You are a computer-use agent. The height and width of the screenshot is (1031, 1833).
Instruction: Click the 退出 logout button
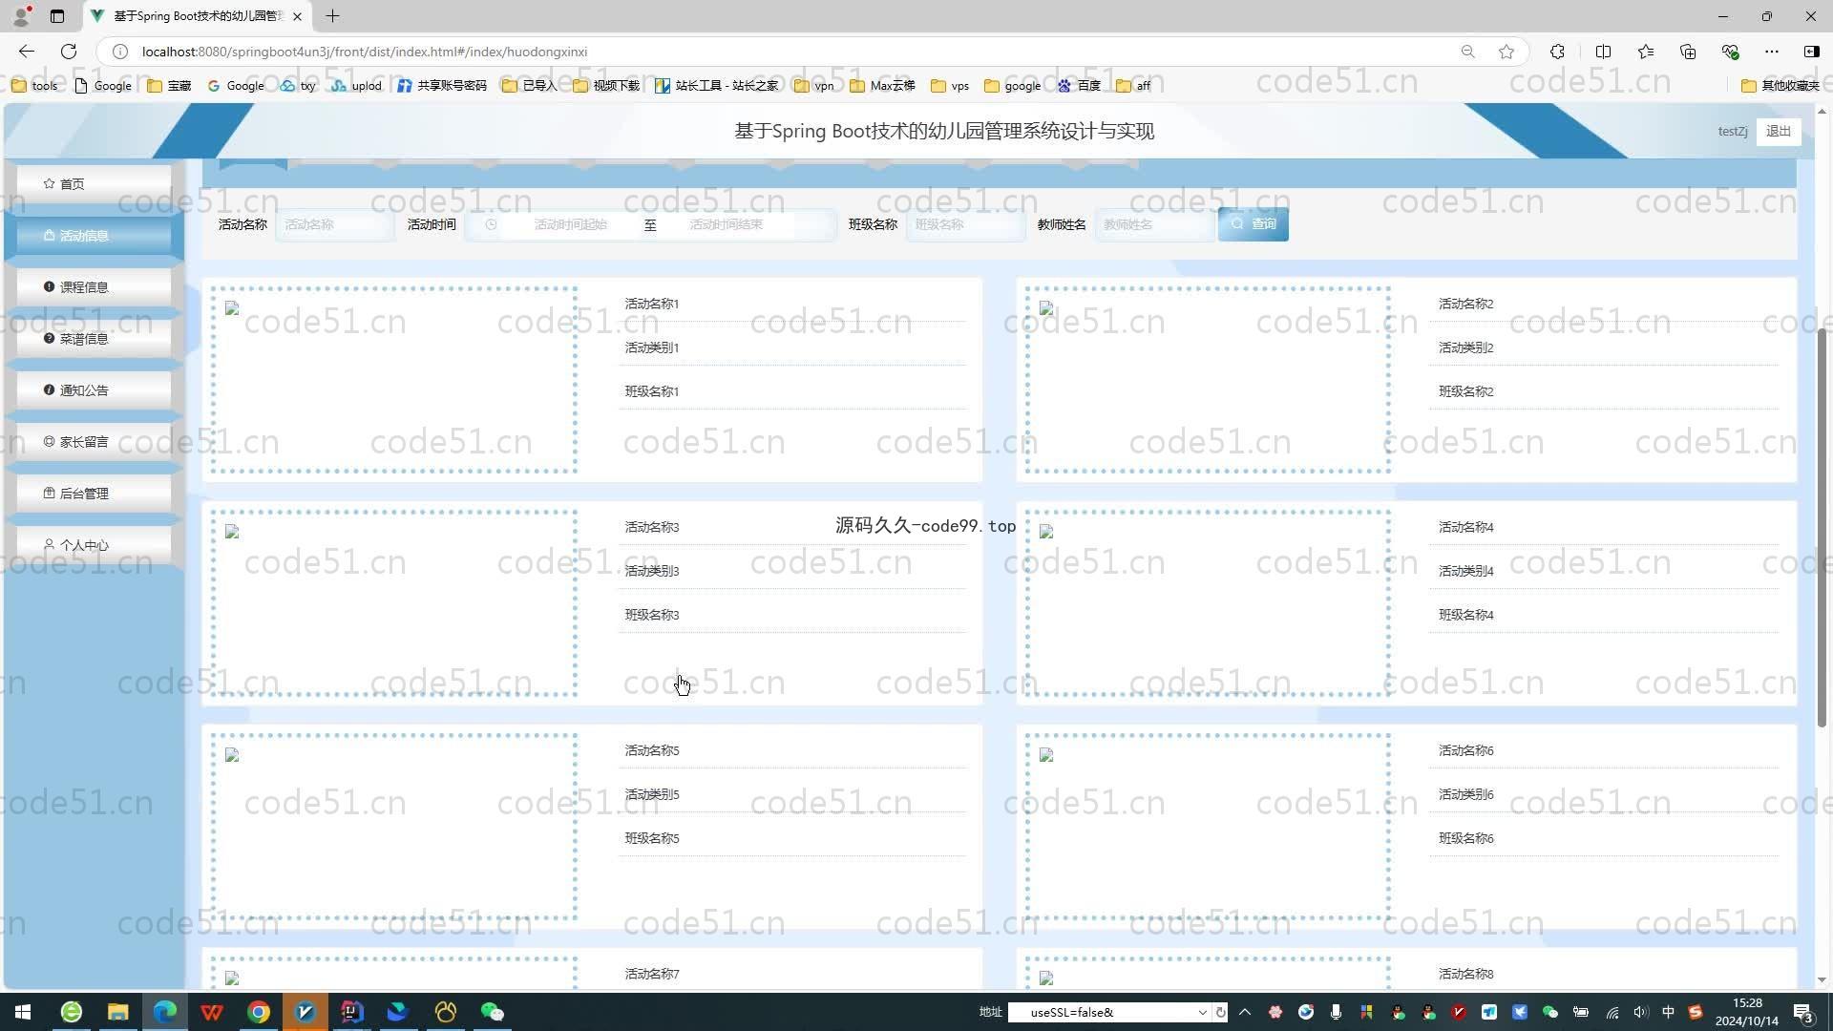click(x=1778, y=131)
